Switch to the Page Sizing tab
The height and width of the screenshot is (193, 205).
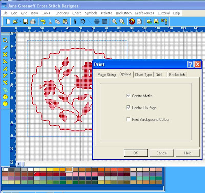[x=107, y=75]
